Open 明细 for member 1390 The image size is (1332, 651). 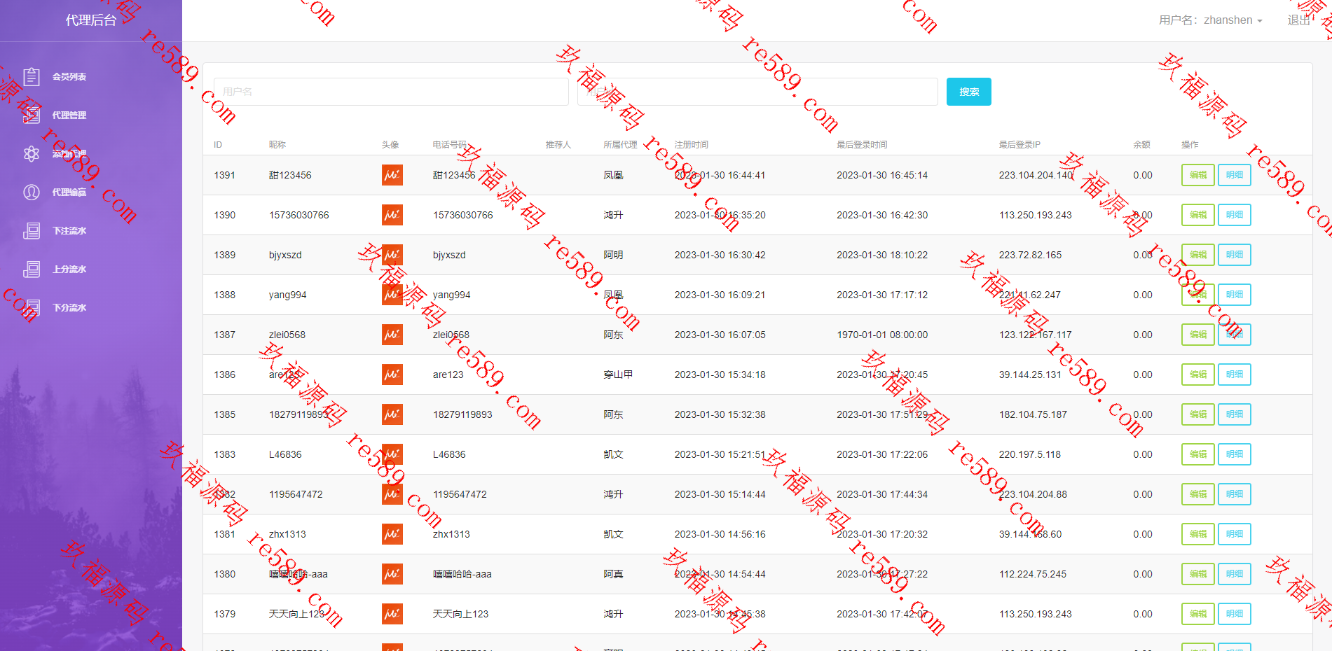[1235, 215]
